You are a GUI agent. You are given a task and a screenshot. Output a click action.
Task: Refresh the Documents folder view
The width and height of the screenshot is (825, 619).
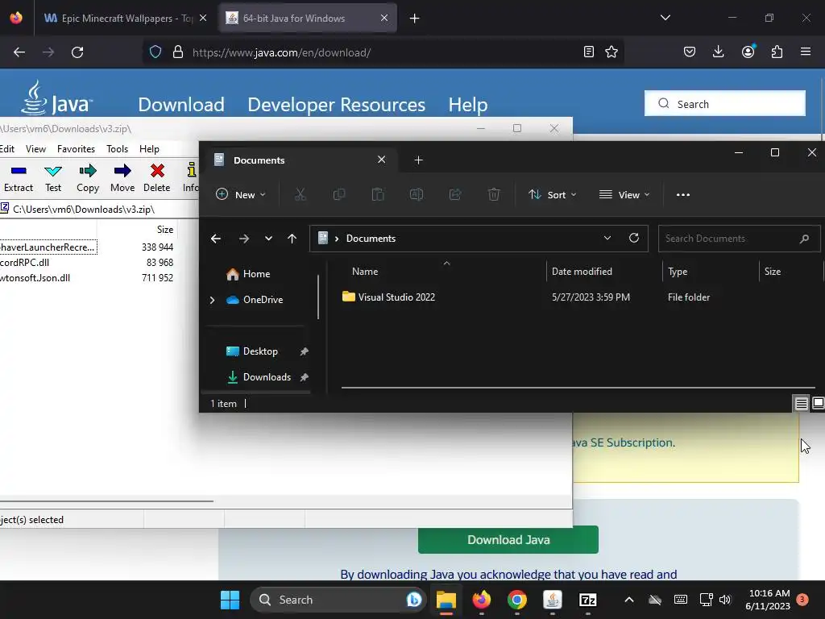coord(634,238)
